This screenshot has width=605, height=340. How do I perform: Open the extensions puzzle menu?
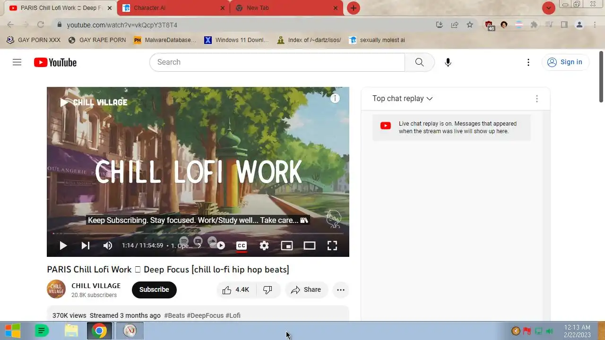click(534, 25)
